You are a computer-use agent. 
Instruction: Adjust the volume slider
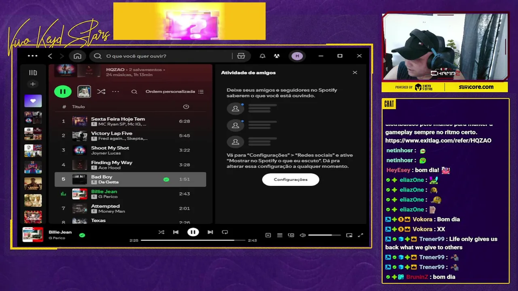(x=325, y=235)
